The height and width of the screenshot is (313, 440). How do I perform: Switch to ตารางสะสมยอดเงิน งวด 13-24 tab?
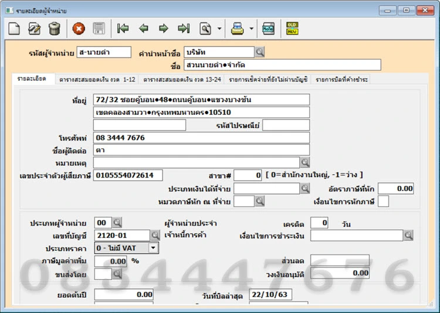click(182, 80)
